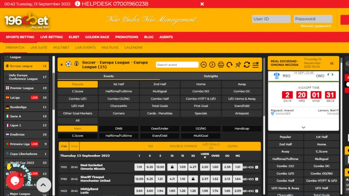
Task: Select the 1.94 Lazio win odd
Action: pos(160,191)
